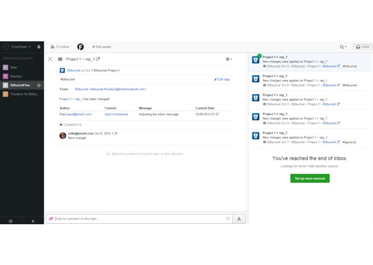Open Bitbucket icon of Oct 7 inbox item
The height and width of the screenshot is (265, 373).
pos(255,136)
